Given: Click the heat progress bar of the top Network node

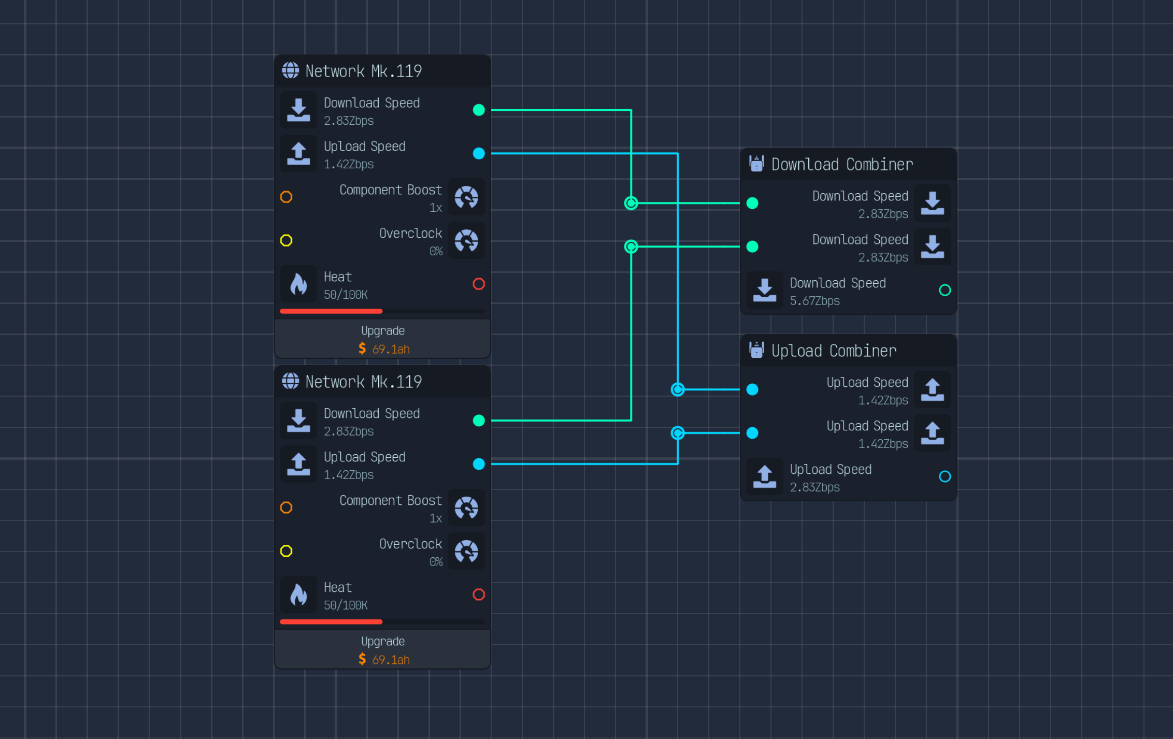Looking at the screenshot, I should pos(382,311).
